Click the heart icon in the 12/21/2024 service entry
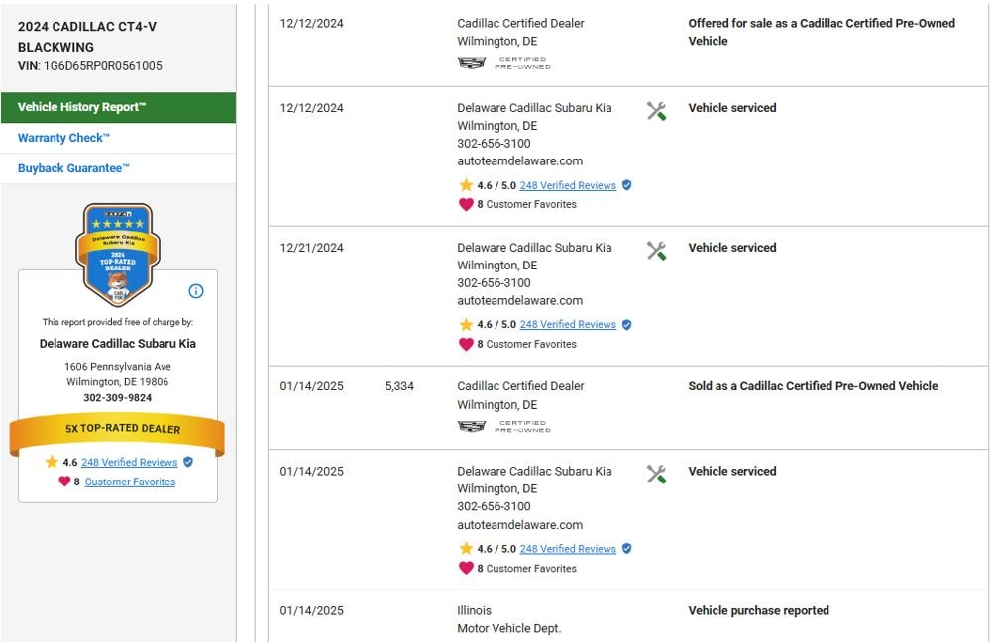Image resolution: width=993 pixels, height=642 pixels. (x=466, y=344)
